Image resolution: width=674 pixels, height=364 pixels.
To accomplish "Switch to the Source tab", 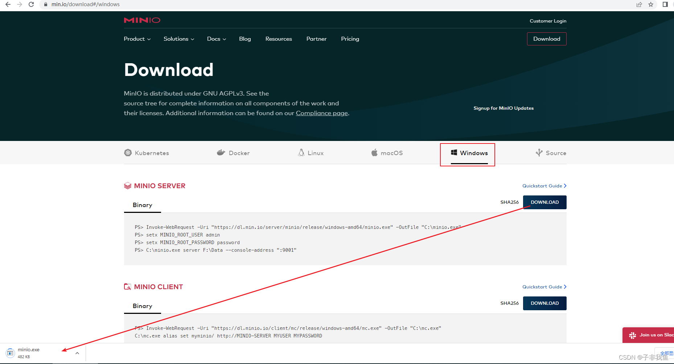I will point(551,153).
